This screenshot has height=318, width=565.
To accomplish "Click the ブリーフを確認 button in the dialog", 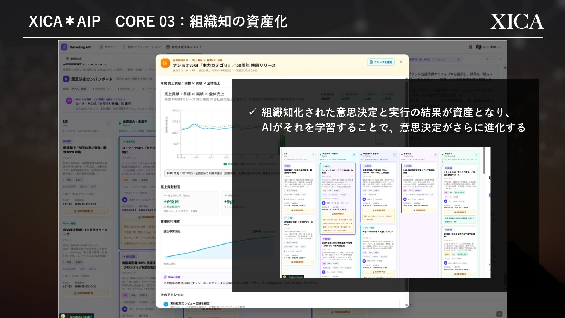I will (x=381, y=62).
